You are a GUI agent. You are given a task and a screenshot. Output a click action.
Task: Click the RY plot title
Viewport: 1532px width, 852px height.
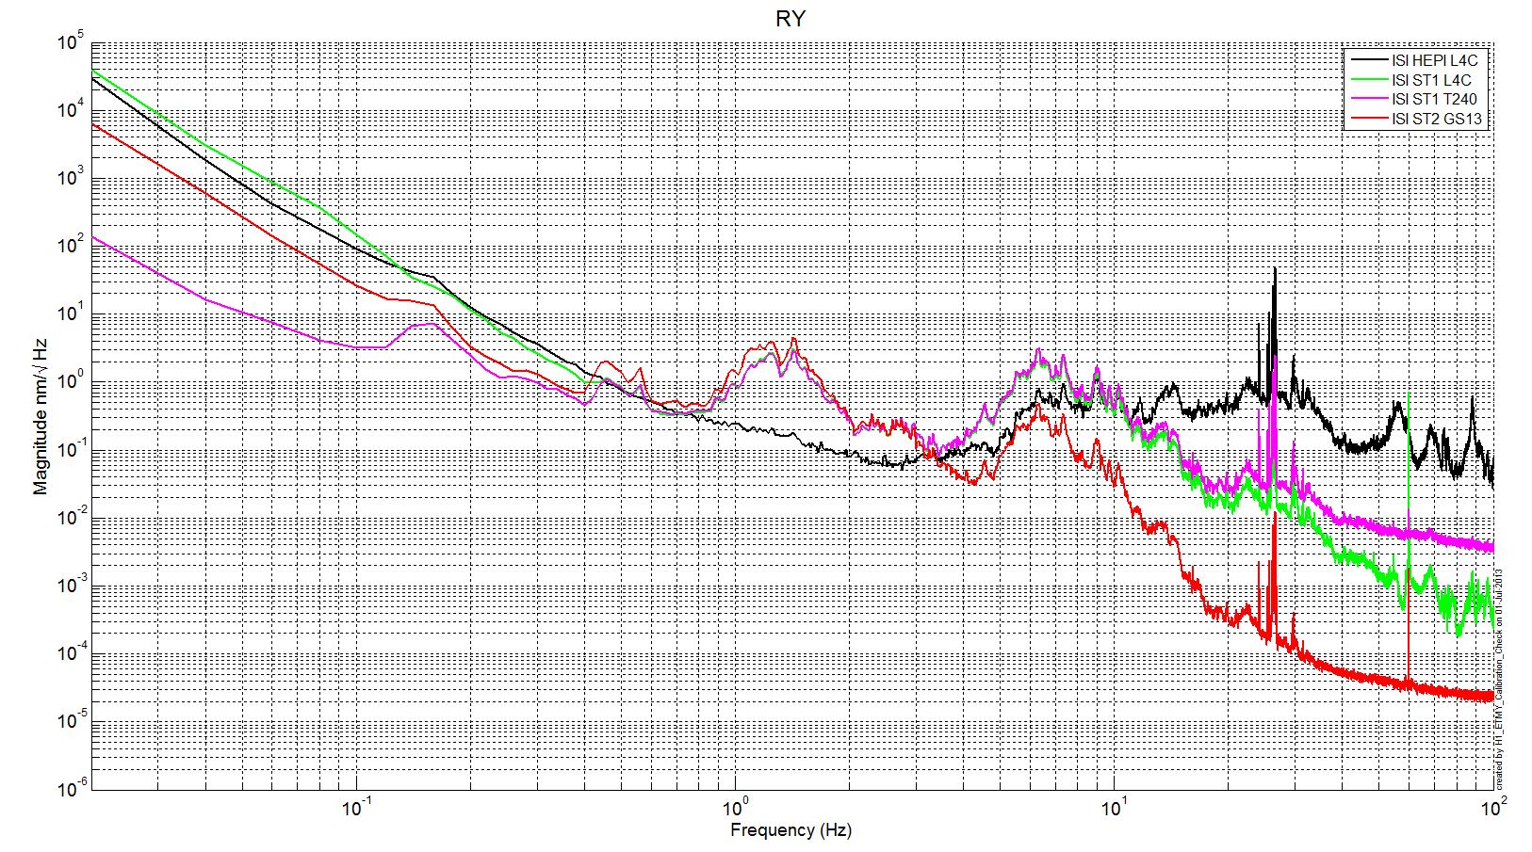pos(790,19)
